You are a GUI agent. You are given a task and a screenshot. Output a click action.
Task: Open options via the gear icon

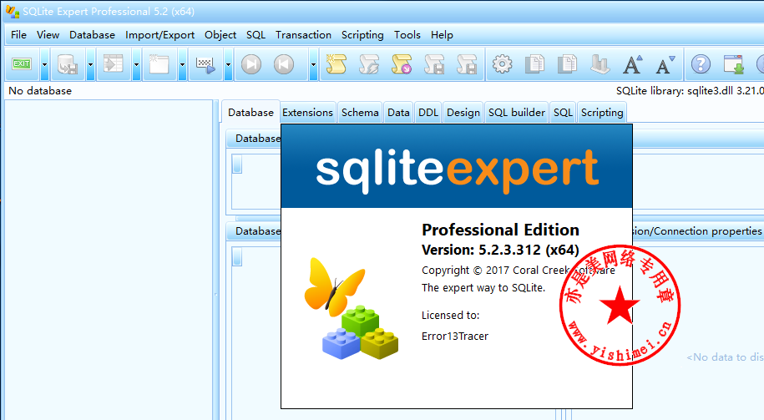click(502, 64)
